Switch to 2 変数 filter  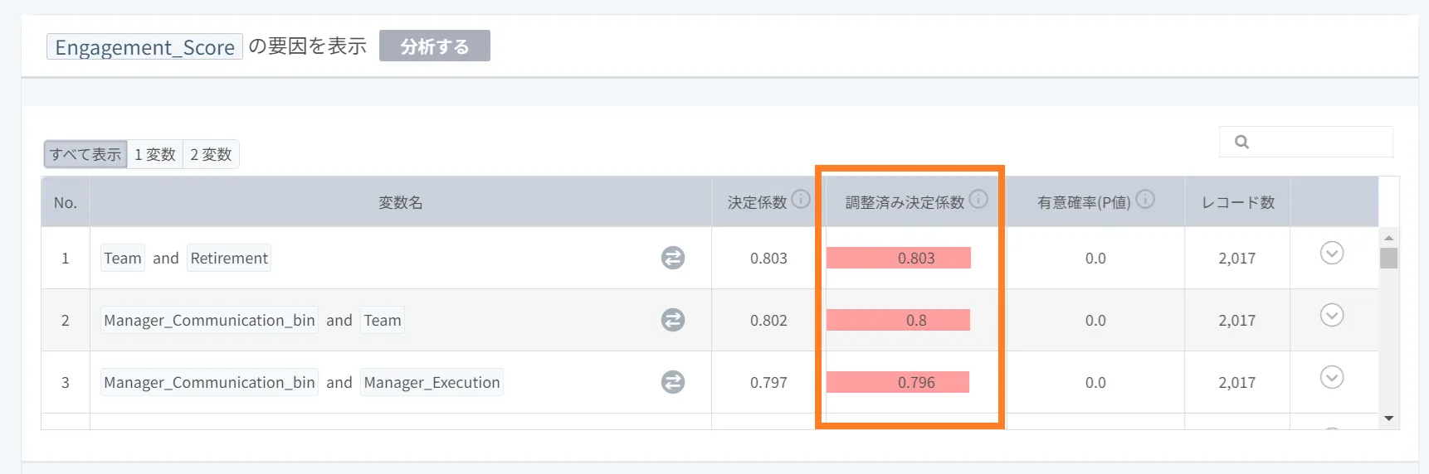point(211,154)
